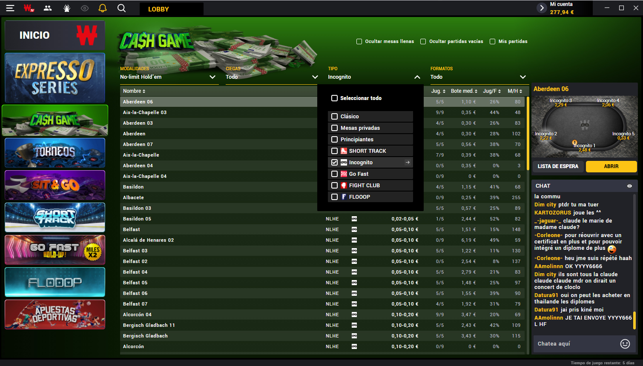Check SHORT TRACK type option
This screenshot has height=366, width=643.
[x=334, y=151]
